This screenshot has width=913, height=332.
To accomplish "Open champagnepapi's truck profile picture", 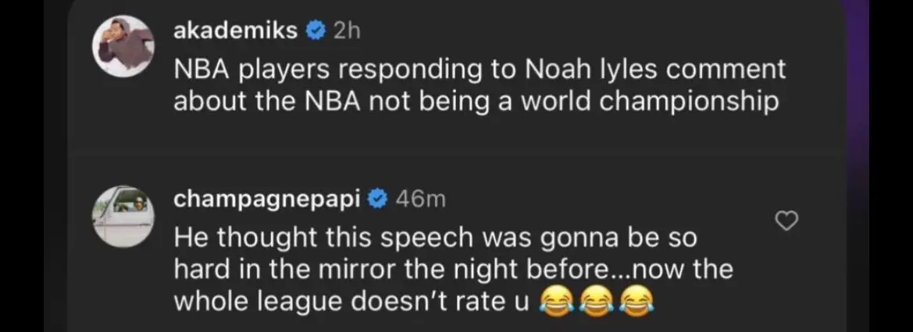I will (123, 215).
